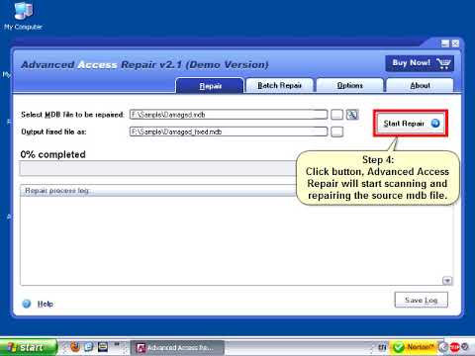This screenshot has width=475, height=356.
Task: Click the scroll-down arrow in the repair log
Action: point(447,281)
